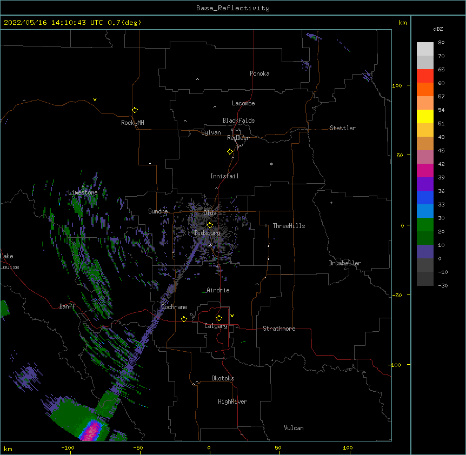466x455 pixels.
Task: Select the 54 dBZ yellow color swatch
Action: [425, 116]
